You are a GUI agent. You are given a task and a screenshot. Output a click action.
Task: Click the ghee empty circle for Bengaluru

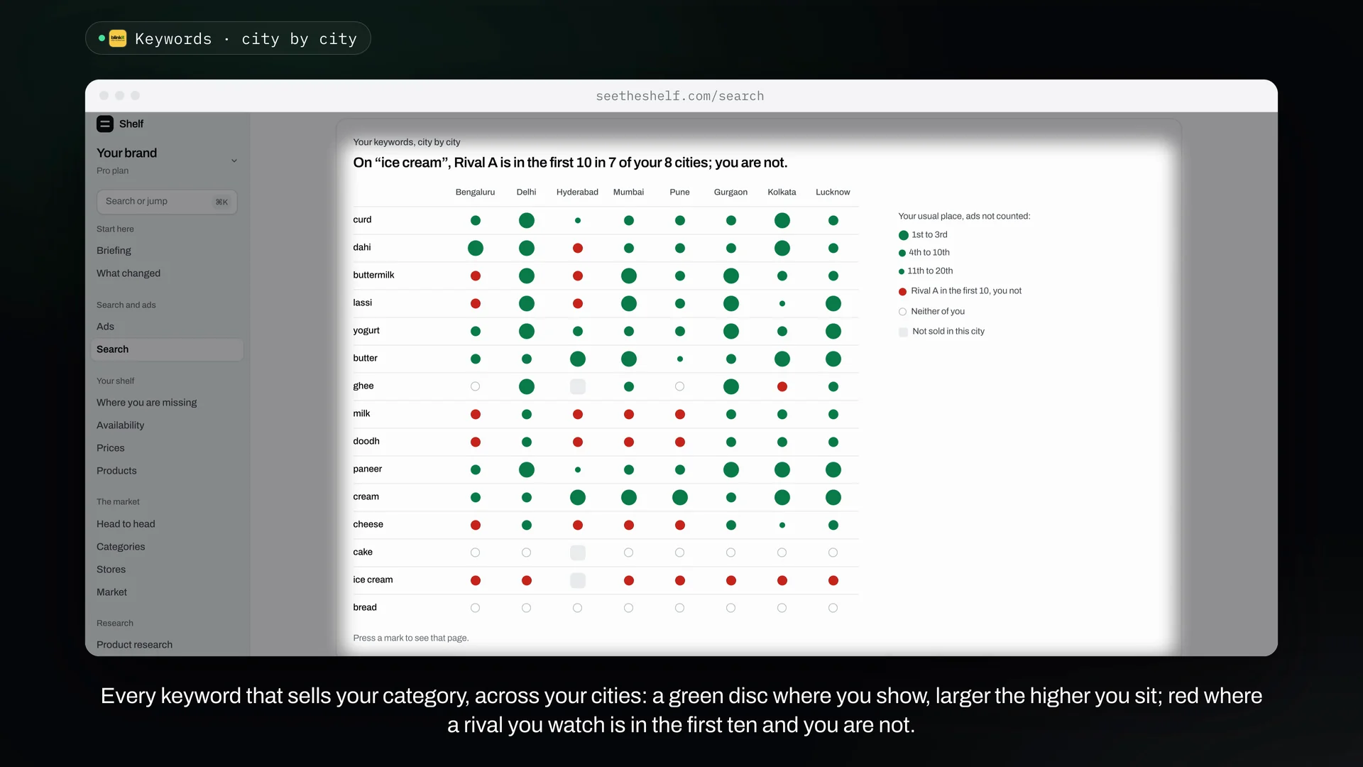click(476, 386)
